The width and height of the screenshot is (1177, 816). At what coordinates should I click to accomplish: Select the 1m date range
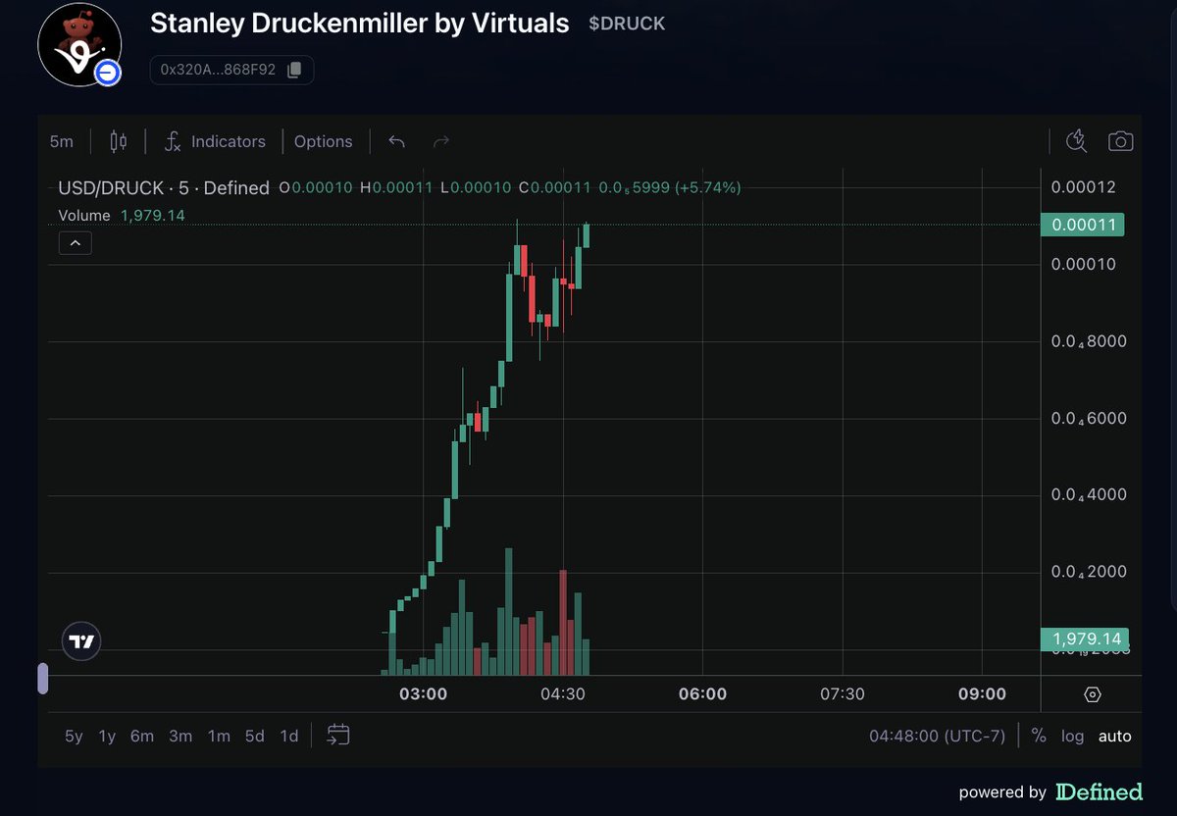(219, 736)
